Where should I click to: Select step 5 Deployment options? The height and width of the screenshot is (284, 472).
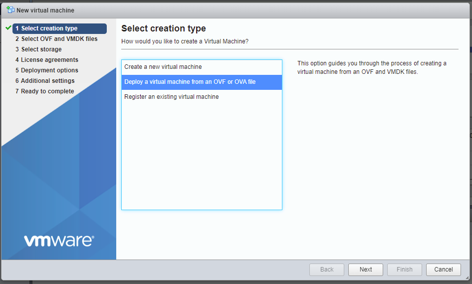47,70
